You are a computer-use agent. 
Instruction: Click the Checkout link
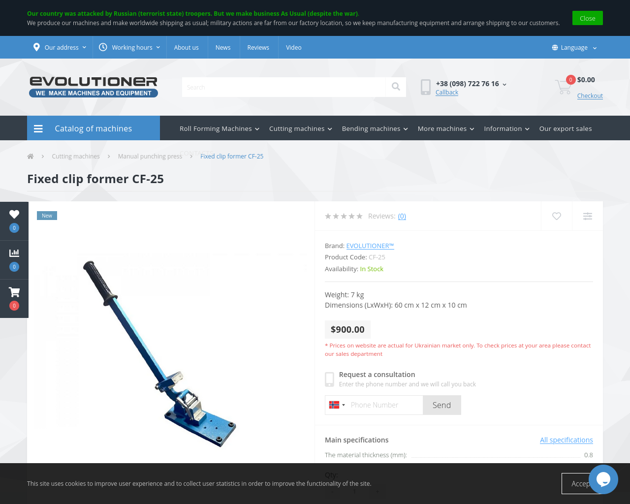click(590, 95)
